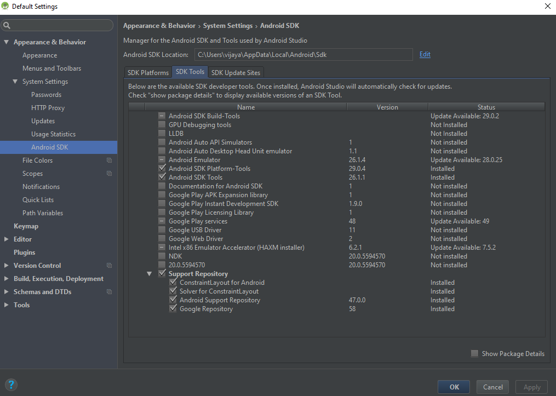The height and width of the screenshot is (396, 556).
Task: Select the Android SDK tree item
Action: point(59,147)
